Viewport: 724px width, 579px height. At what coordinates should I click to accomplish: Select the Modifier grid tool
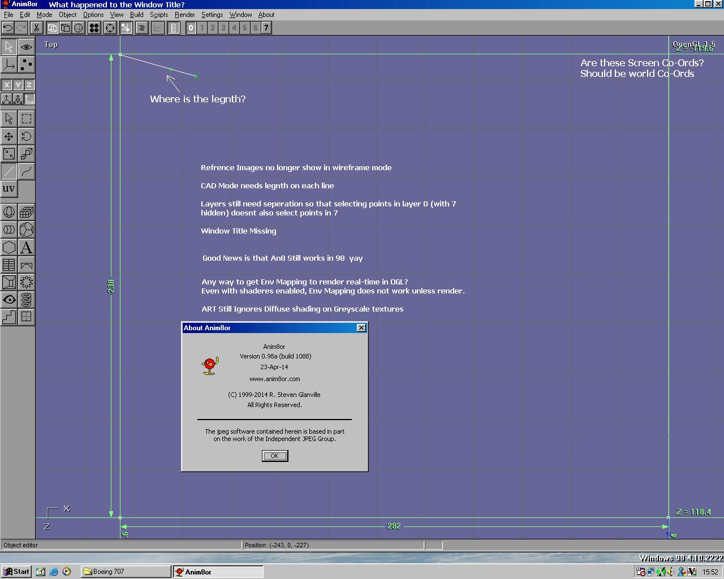pos(8,265)
